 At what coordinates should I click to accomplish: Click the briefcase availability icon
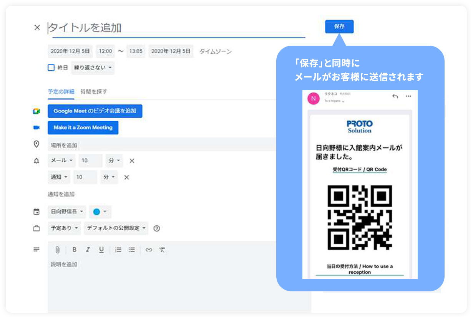(x=37, y=228)
